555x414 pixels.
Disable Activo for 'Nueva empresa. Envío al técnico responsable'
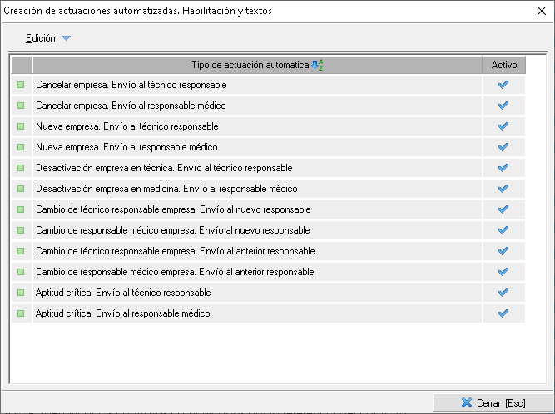(x=503, y=126)
